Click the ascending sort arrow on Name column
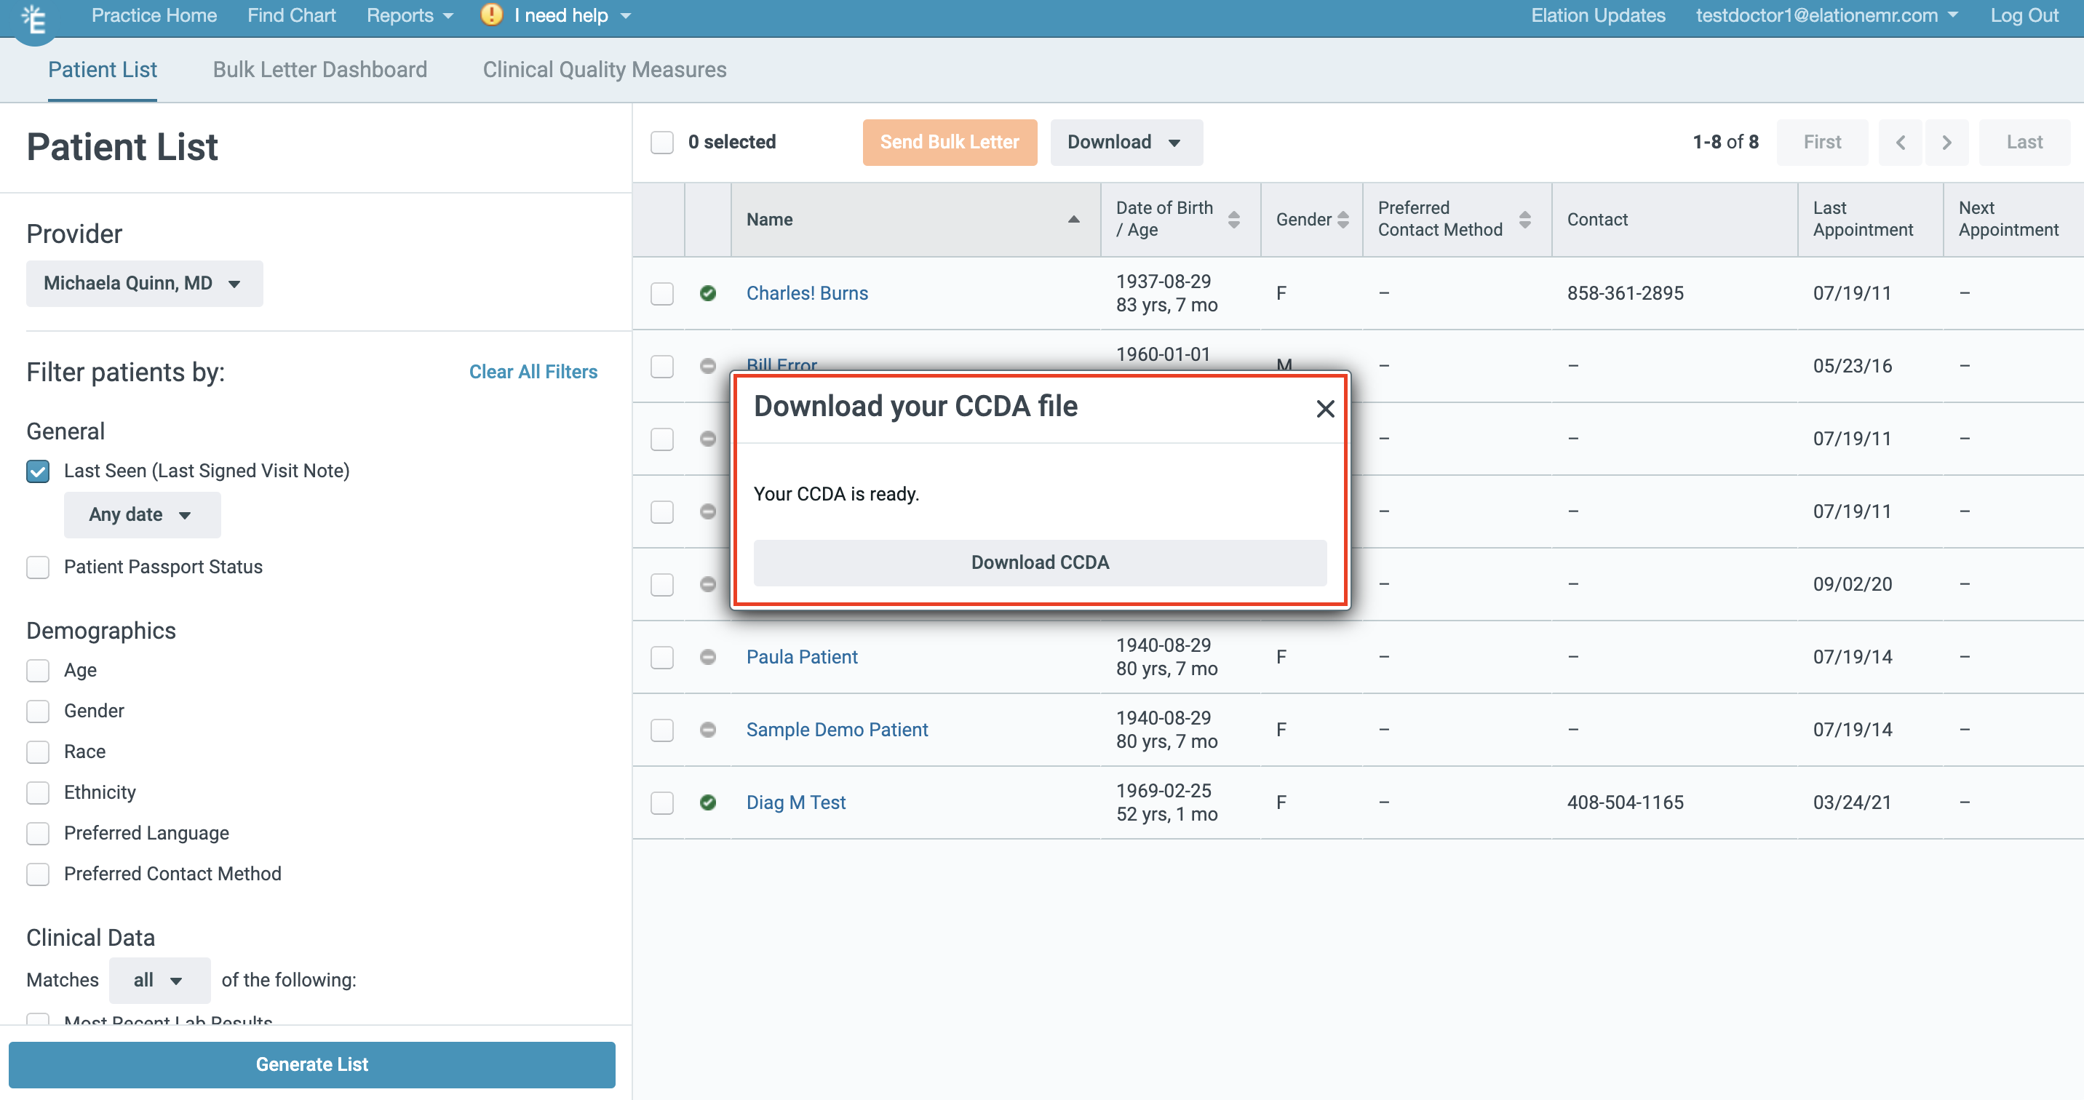The height and width of the screenshot is (1100, 2084). (1073, 219)
